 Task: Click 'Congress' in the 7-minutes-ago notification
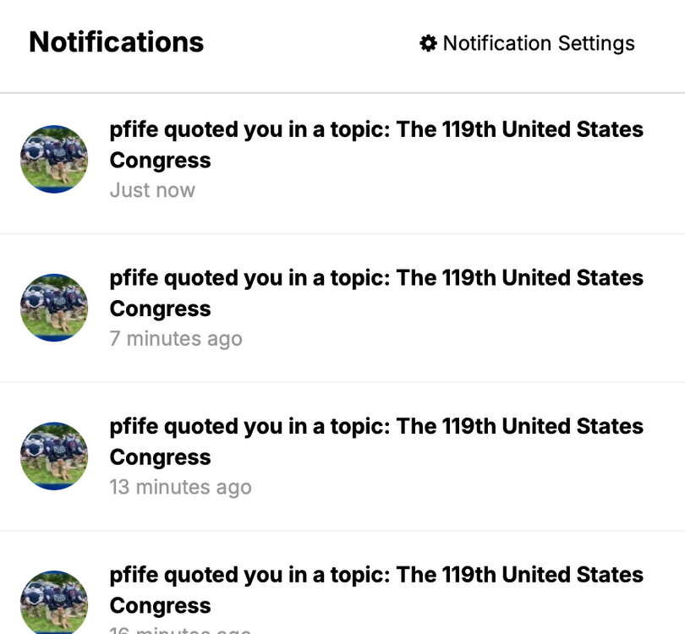tap(161, 309)
